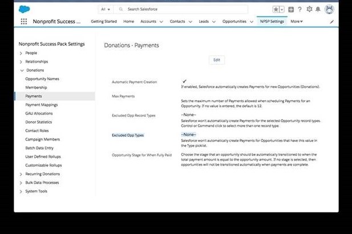Open the Contacts tab
The width and height of the screenshot is (352, 234).
[x=177, y=22]
